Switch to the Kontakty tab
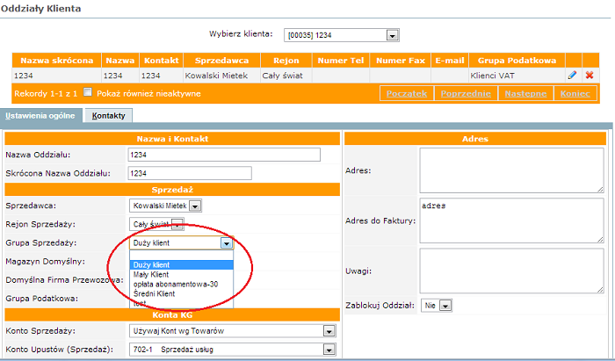The width and height of the screenshot is (615, 361). pos(109,116)
